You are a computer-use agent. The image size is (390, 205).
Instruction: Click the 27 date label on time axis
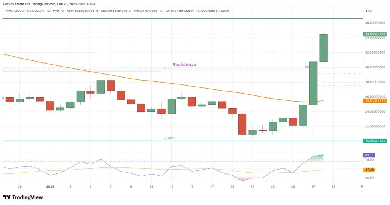pos(313,187)
